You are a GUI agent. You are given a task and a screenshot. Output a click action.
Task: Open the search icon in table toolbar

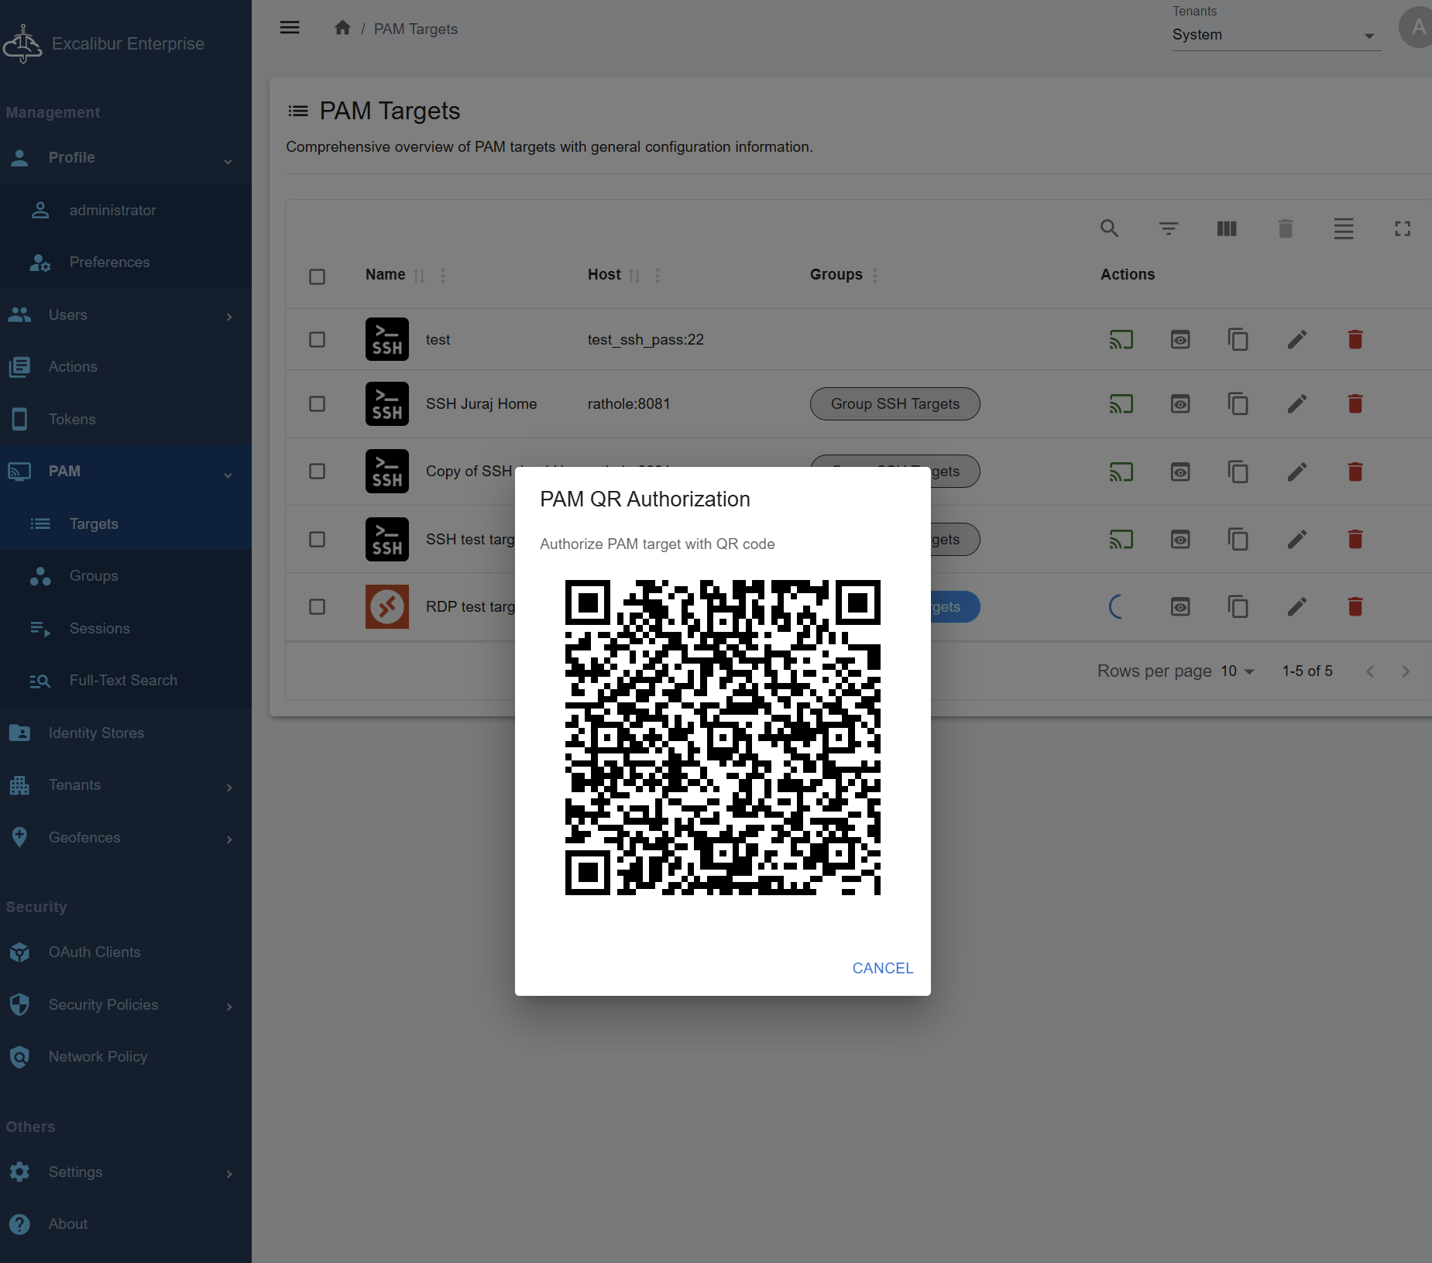(x=1109, y=228)
